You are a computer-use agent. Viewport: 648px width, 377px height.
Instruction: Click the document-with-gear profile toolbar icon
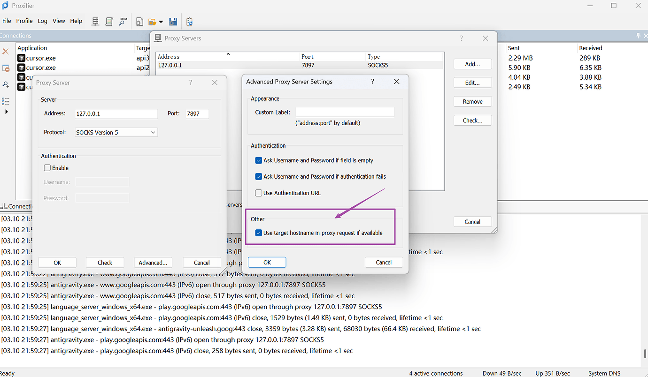coord(139,22)
